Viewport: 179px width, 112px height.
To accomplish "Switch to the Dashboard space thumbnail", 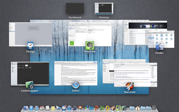I will (x=75, y=9).
